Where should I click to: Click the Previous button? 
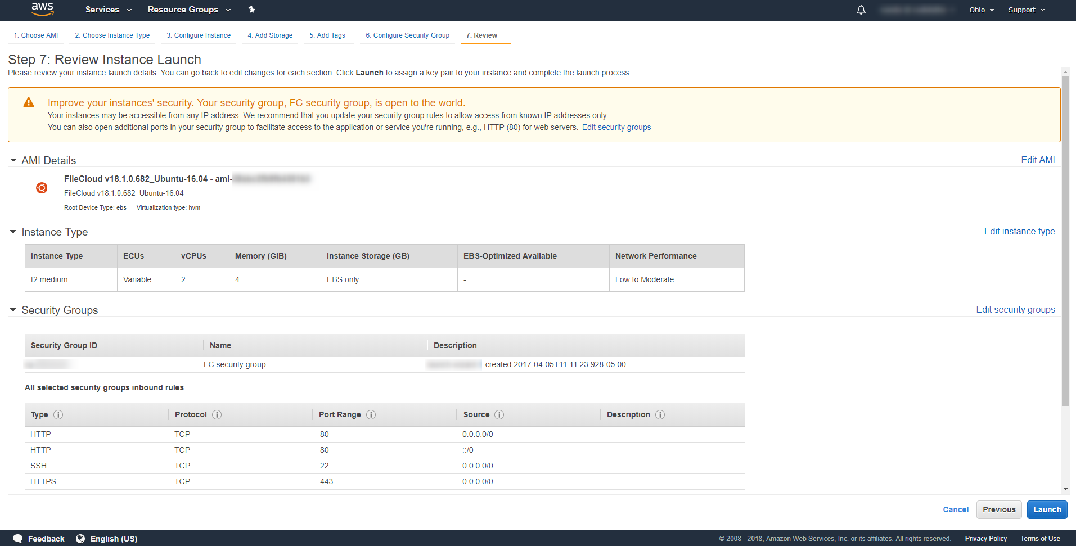(x=999, y=509)
